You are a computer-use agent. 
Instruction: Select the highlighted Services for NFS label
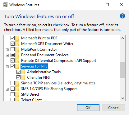pos(34,66)
